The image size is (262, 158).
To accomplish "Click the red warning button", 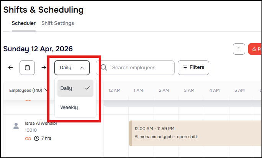I will pyautogui.click(x=255, y=49).
